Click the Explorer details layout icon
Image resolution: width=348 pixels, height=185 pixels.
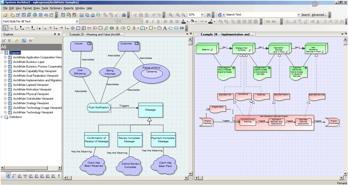pyautogui.click(x=24, y=40)
